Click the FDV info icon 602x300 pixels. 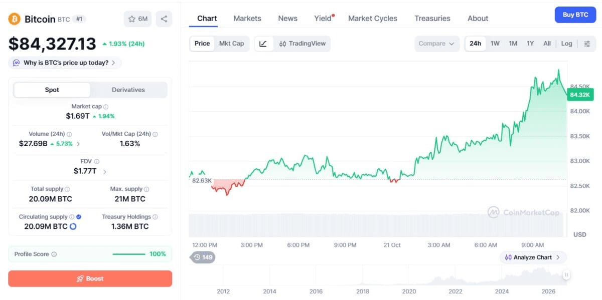tap(96, 162)
